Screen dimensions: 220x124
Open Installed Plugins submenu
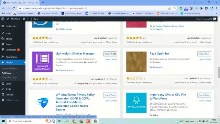tap(9, 69)
